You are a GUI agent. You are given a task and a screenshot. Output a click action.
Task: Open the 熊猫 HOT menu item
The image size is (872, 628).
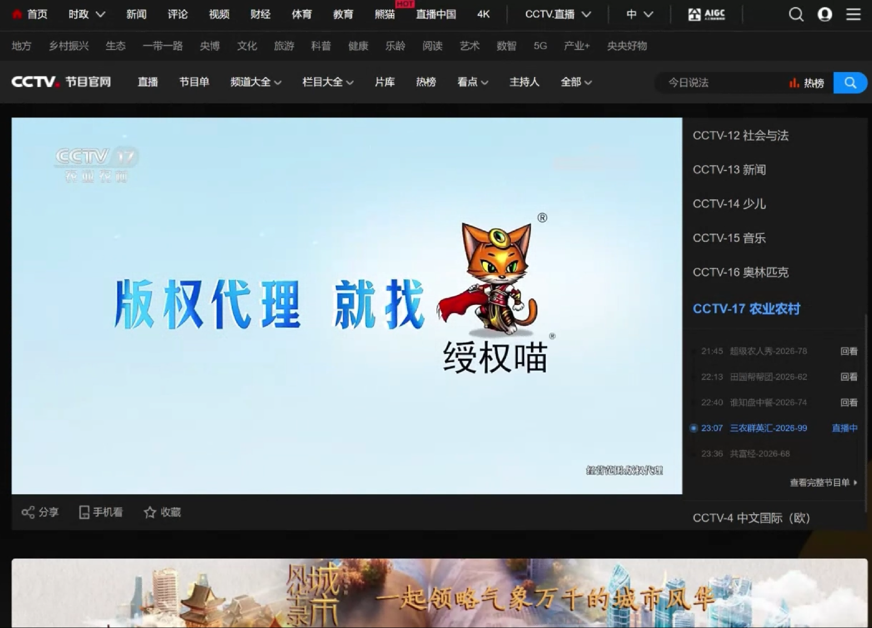pyautogui.click(x=384, y=14)
